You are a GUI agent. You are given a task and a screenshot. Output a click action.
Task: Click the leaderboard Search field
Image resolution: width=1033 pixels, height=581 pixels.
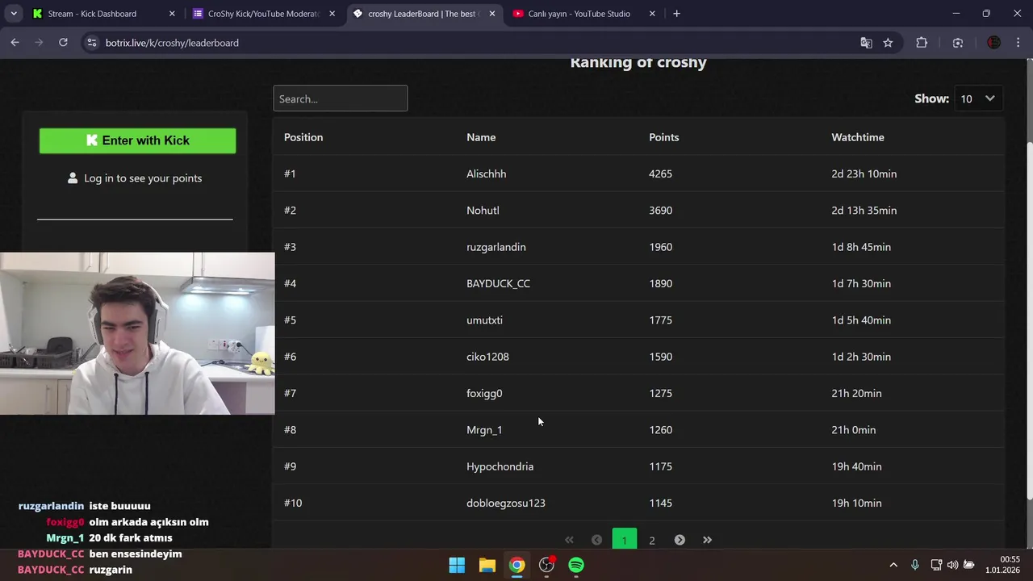(340, 98)
